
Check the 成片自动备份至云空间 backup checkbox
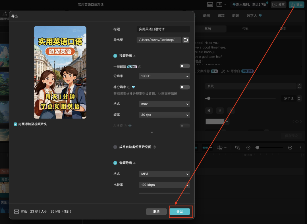115,147
